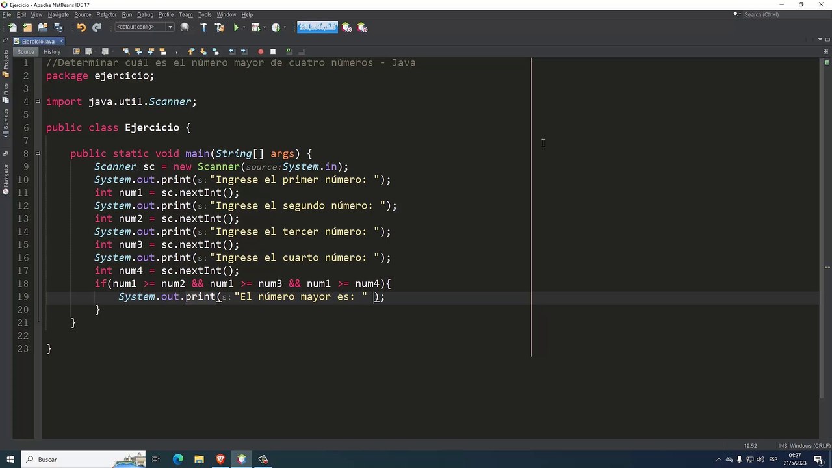Open the default config dropdown
This screenshot has width=832, height=468.
(144, 27)
